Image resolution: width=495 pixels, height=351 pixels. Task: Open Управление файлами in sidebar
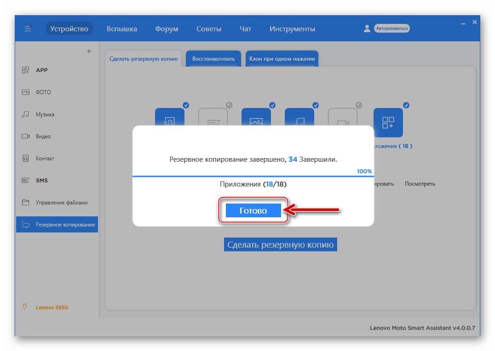tap(57, 203)
